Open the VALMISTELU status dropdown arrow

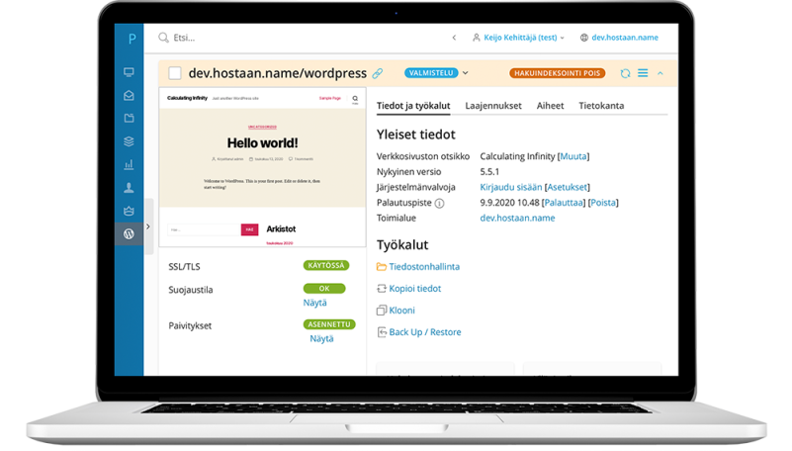point(465,73)
